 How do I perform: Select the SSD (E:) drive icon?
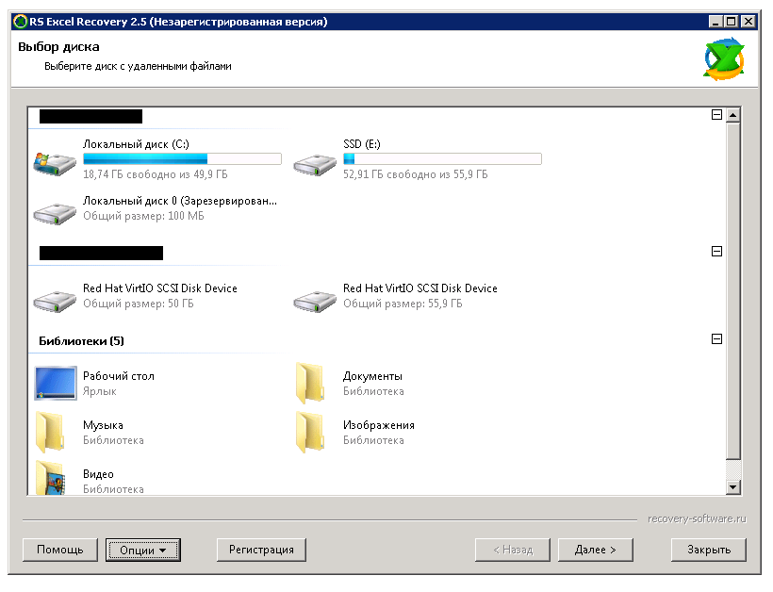coord(315,165)
